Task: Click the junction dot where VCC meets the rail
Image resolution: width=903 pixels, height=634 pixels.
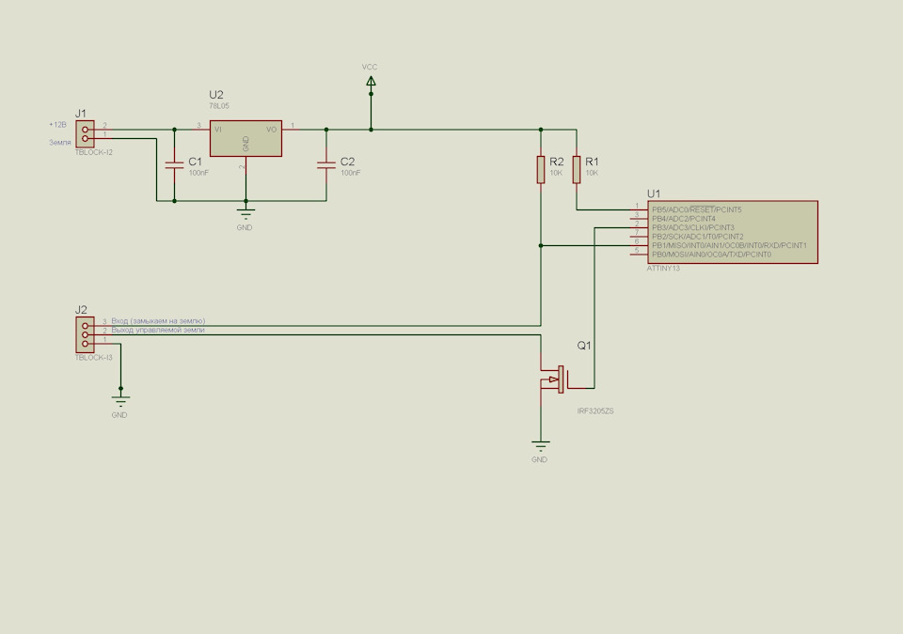Action: coord(371,130)
